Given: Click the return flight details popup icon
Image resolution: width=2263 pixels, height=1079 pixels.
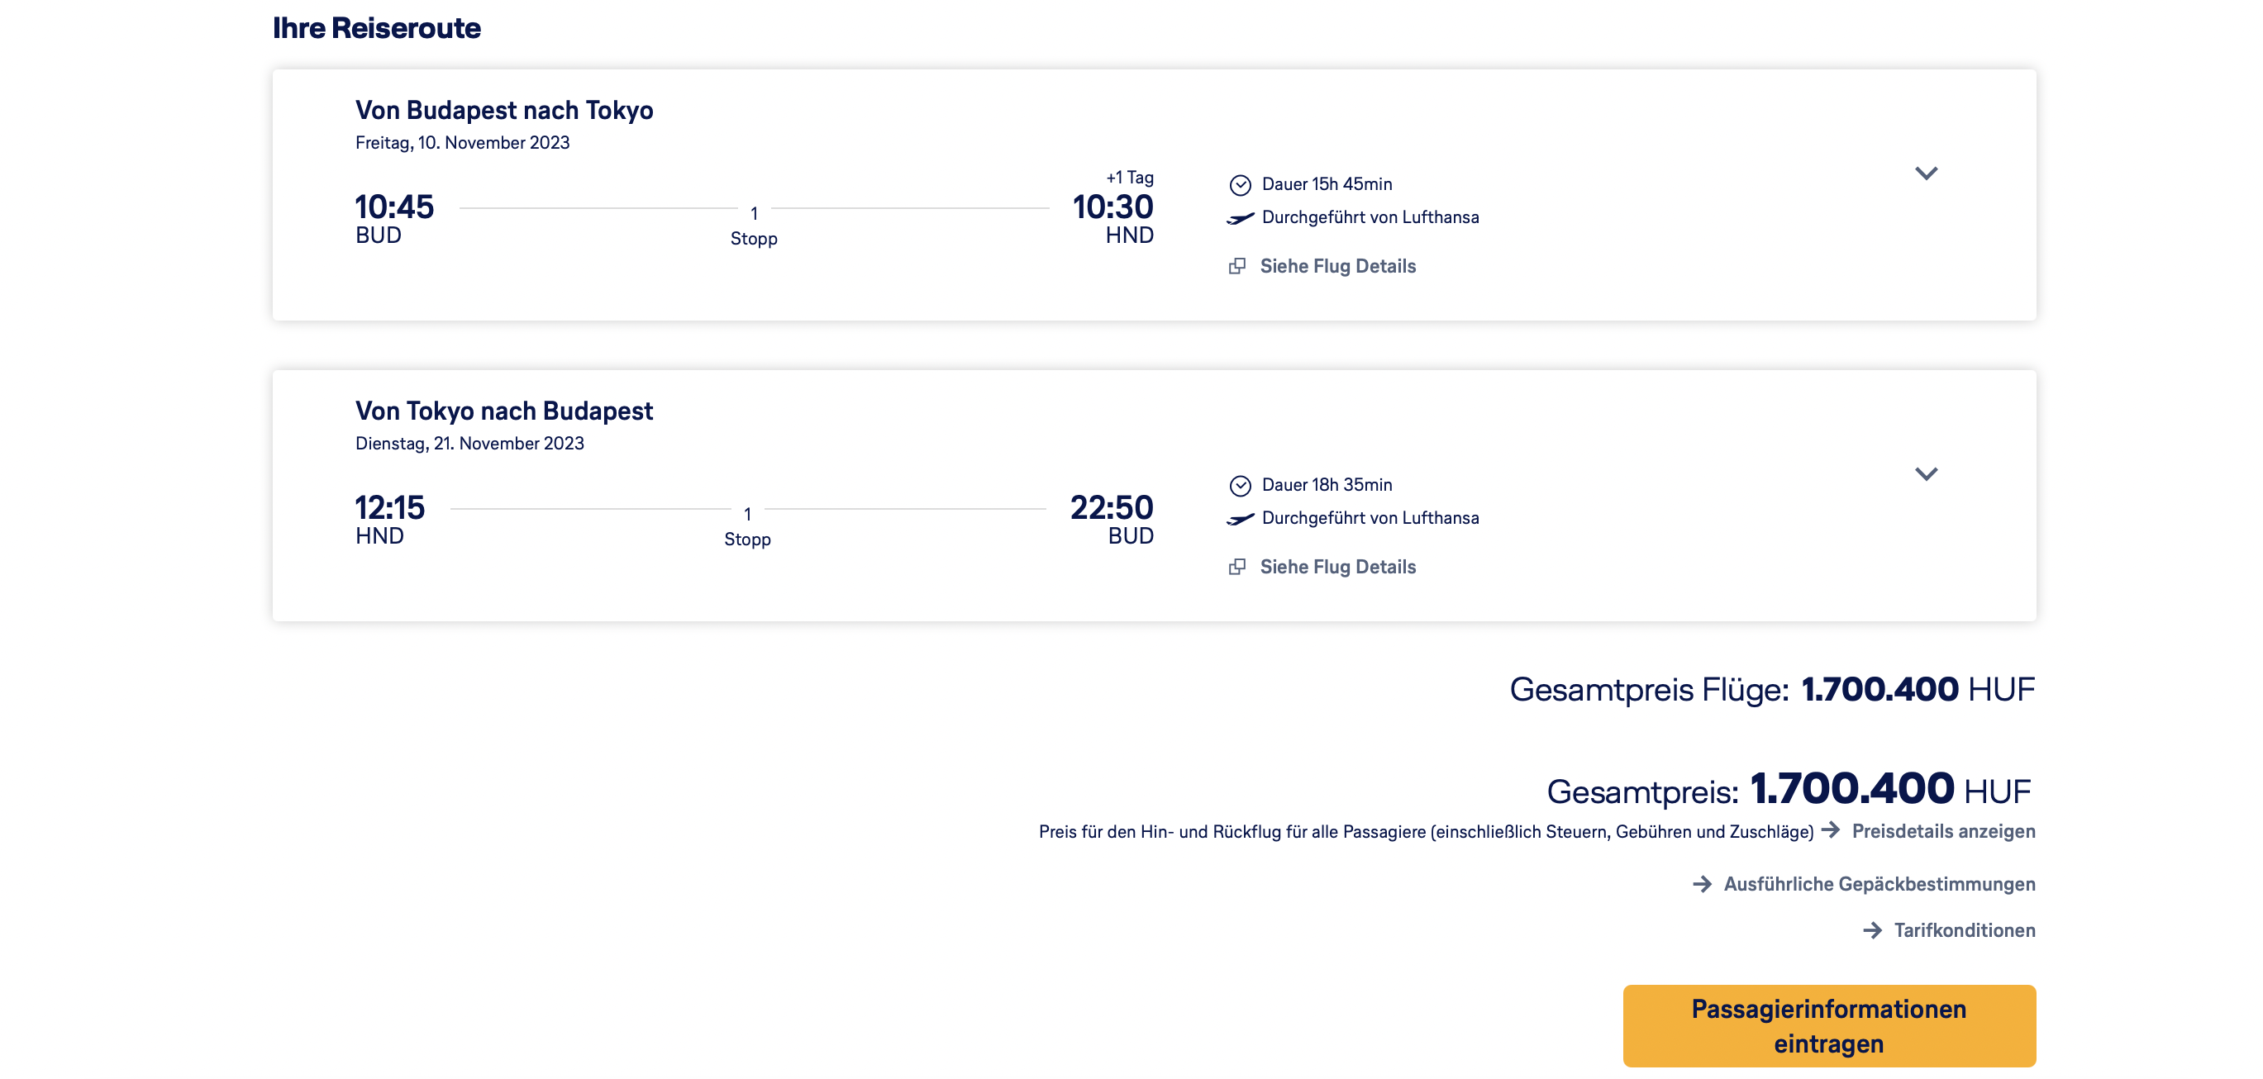Looking at the screenshot, I should click(1237, 567).
